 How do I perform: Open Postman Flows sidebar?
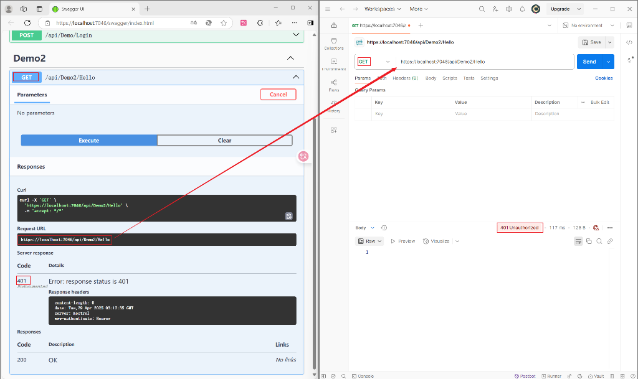point(334,86)
